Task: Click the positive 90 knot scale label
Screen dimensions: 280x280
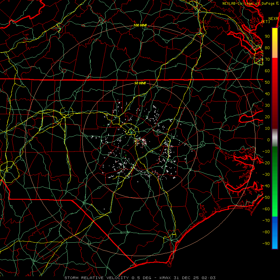Action: click(x=267, y=36)
